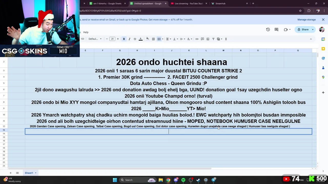Select Sheet1 tab
The image size is (328, 184).
[29, 173]
